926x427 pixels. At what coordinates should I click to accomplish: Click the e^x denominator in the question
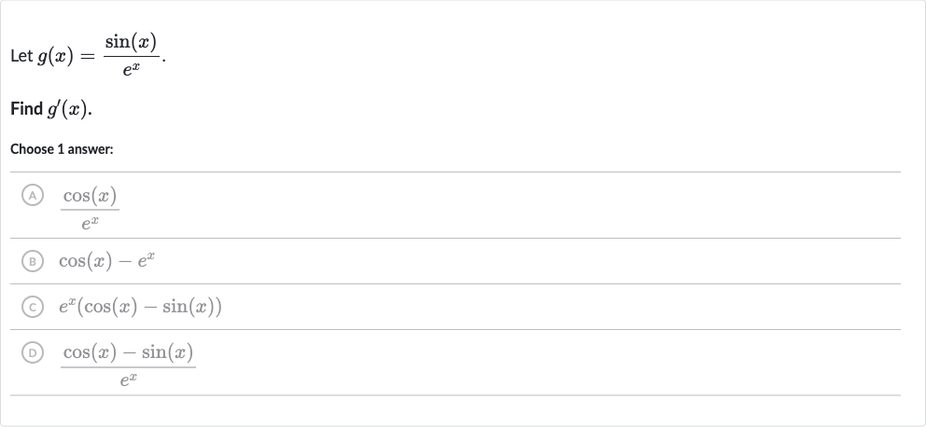point(131,70)
